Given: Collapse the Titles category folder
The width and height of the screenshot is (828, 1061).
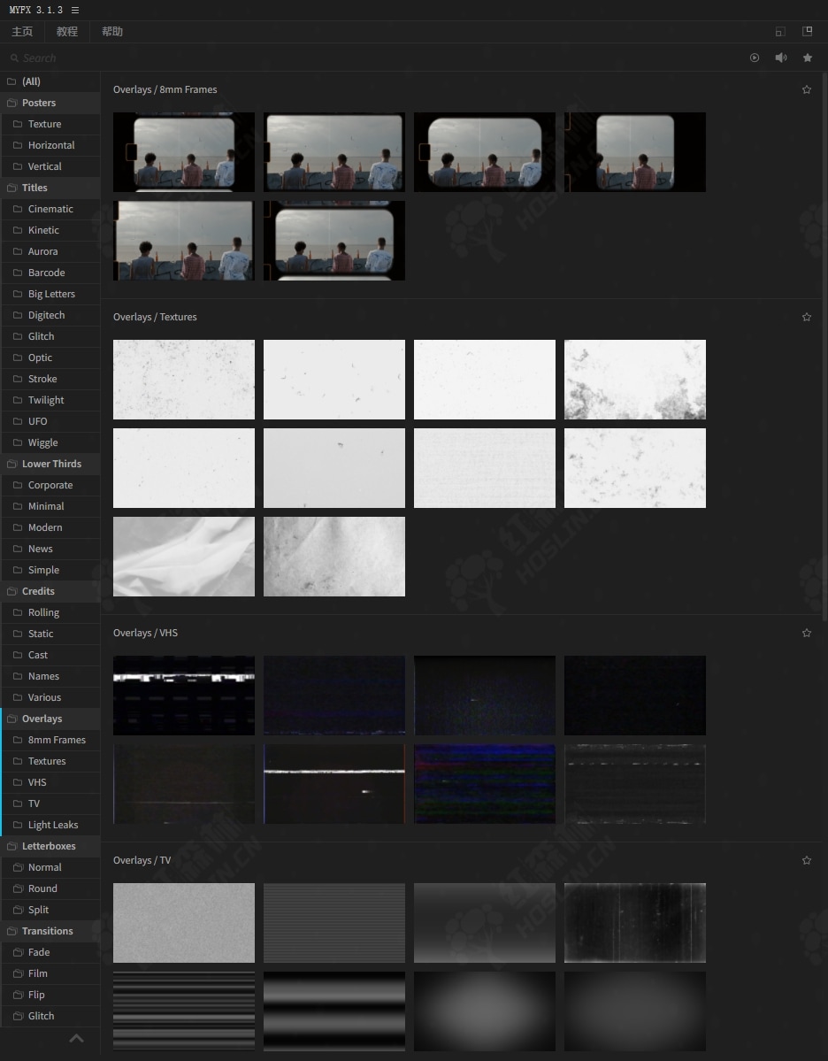Looking at the screenshot, I should tap(34, 188).
